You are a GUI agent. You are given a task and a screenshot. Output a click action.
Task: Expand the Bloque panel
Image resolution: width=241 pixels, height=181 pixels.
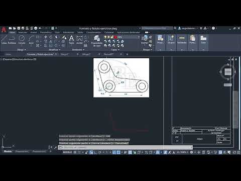click(148, 50)
